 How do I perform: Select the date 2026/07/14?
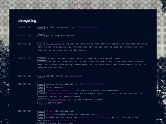click(25, 76)
